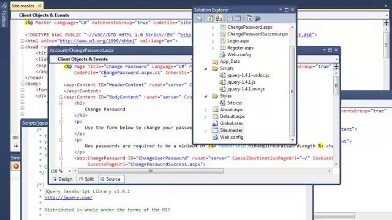Screen dimensions: 392x220
Task: Click the Scripts folder icon
Action: coord(215,68)
